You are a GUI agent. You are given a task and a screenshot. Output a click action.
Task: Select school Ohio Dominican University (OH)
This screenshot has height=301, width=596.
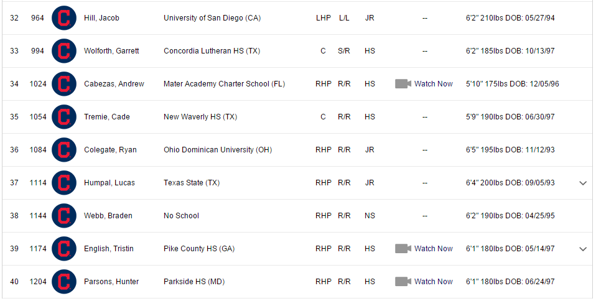click(218, 150)
